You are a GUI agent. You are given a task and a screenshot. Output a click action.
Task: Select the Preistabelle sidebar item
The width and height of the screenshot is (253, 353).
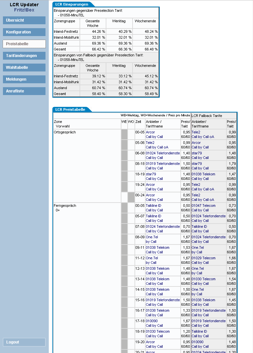pos(24,44)
